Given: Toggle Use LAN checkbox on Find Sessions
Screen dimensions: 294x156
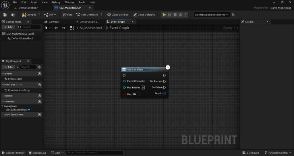Looking at the screenshot, I should pyautogui.click(x=139, y=94).
